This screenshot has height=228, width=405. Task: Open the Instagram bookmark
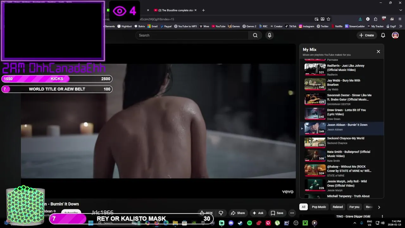coord(307,26)
